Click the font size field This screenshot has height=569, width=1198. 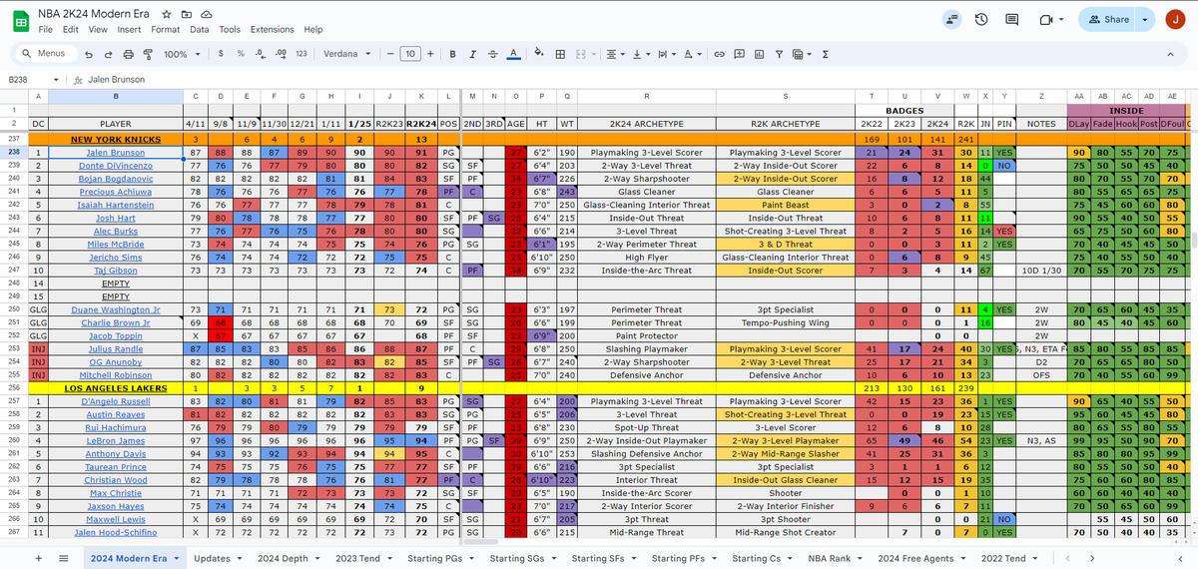coord(408,54)
